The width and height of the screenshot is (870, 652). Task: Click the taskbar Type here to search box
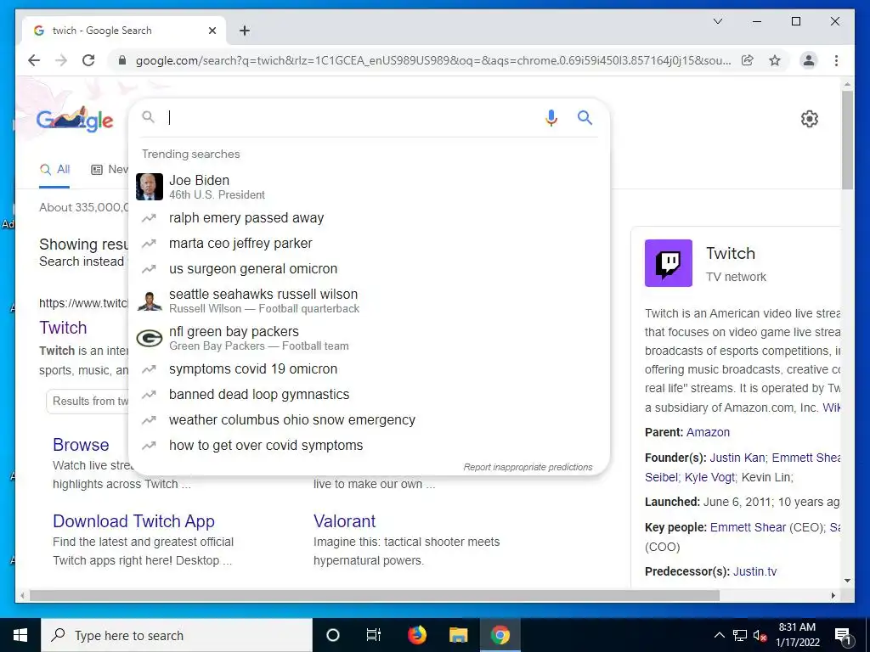pos(177,635)
